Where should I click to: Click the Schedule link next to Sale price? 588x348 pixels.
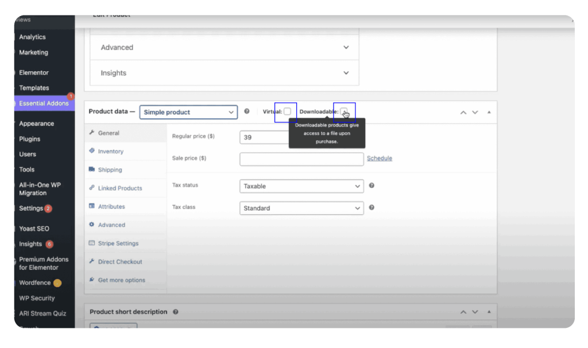[x=380, y=158]
